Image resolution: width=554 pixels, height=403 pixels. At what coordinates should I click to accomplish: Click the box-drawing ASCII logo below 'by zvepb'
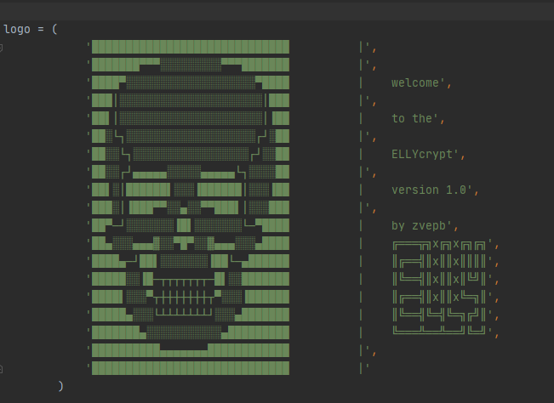coord(439,287)
